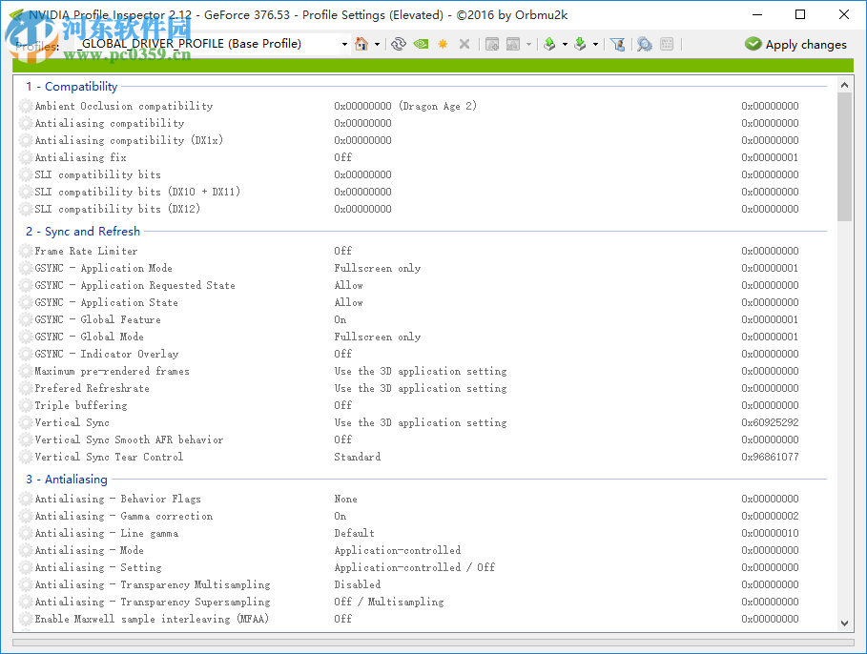Click the scroll down arrow of settings list

tap(844, 623)
